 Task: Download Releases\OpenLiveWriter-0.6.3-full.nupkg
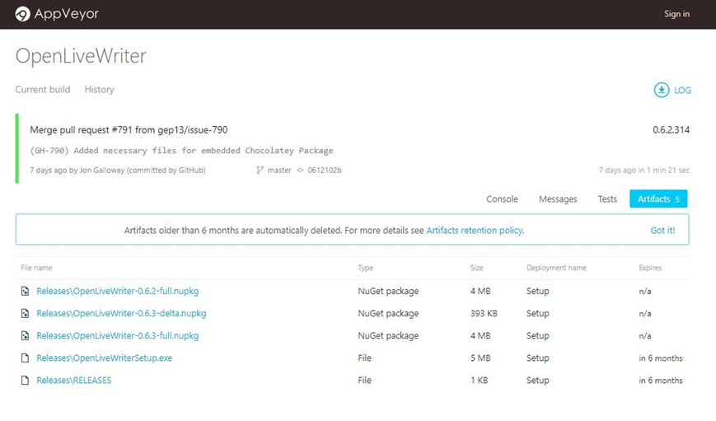[117, 335]
